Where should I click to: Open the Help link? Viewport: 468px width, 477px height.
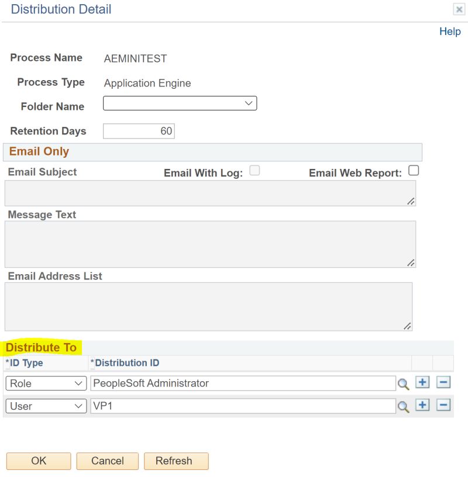pyautogui.click(x=450, y=31)
